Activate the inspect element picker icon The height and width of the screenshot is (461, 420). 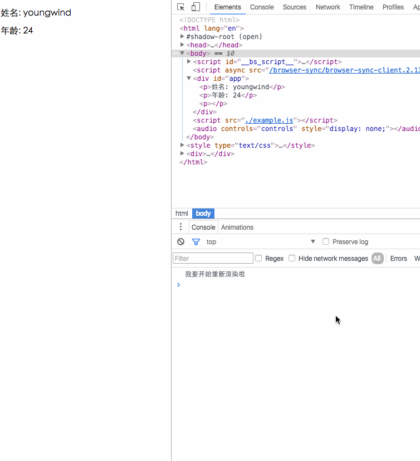pos(180,7)
